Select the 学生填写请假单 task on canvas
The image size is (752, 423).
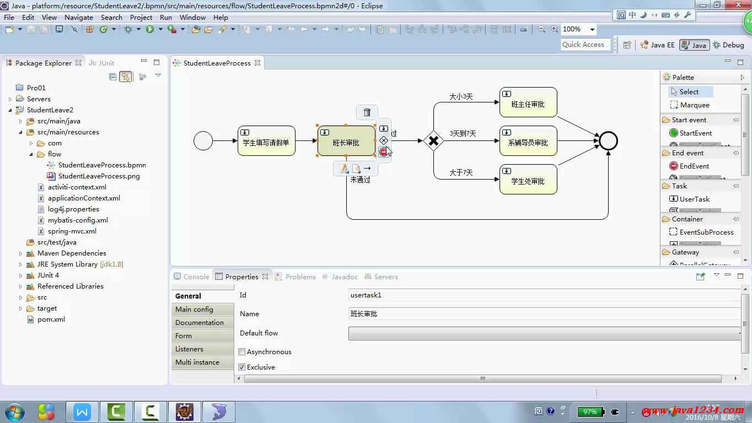pos(266,141)
